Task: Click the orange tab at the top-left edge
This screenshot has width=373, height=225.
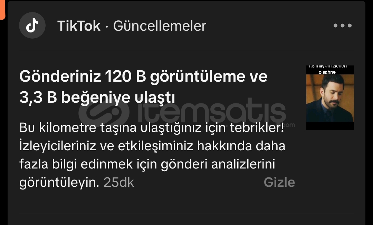Action: click(x=2, y=10)
